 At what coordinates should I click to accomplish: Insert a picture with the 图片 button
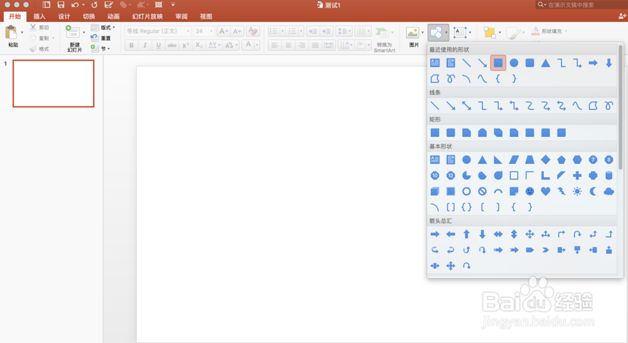click(x=413, y=36)
